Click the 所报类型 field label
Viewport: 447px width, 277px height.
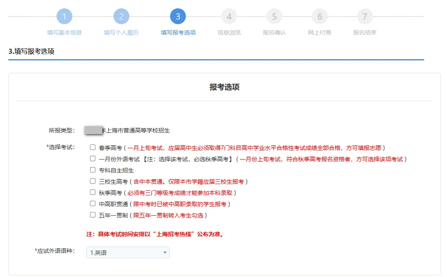click(62, 130)
